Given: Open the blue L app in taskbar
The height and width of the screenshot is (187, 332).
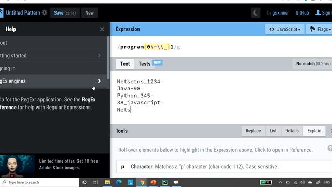Looking at the screenshot, I should pyautogui.click(x=130, y=182).
